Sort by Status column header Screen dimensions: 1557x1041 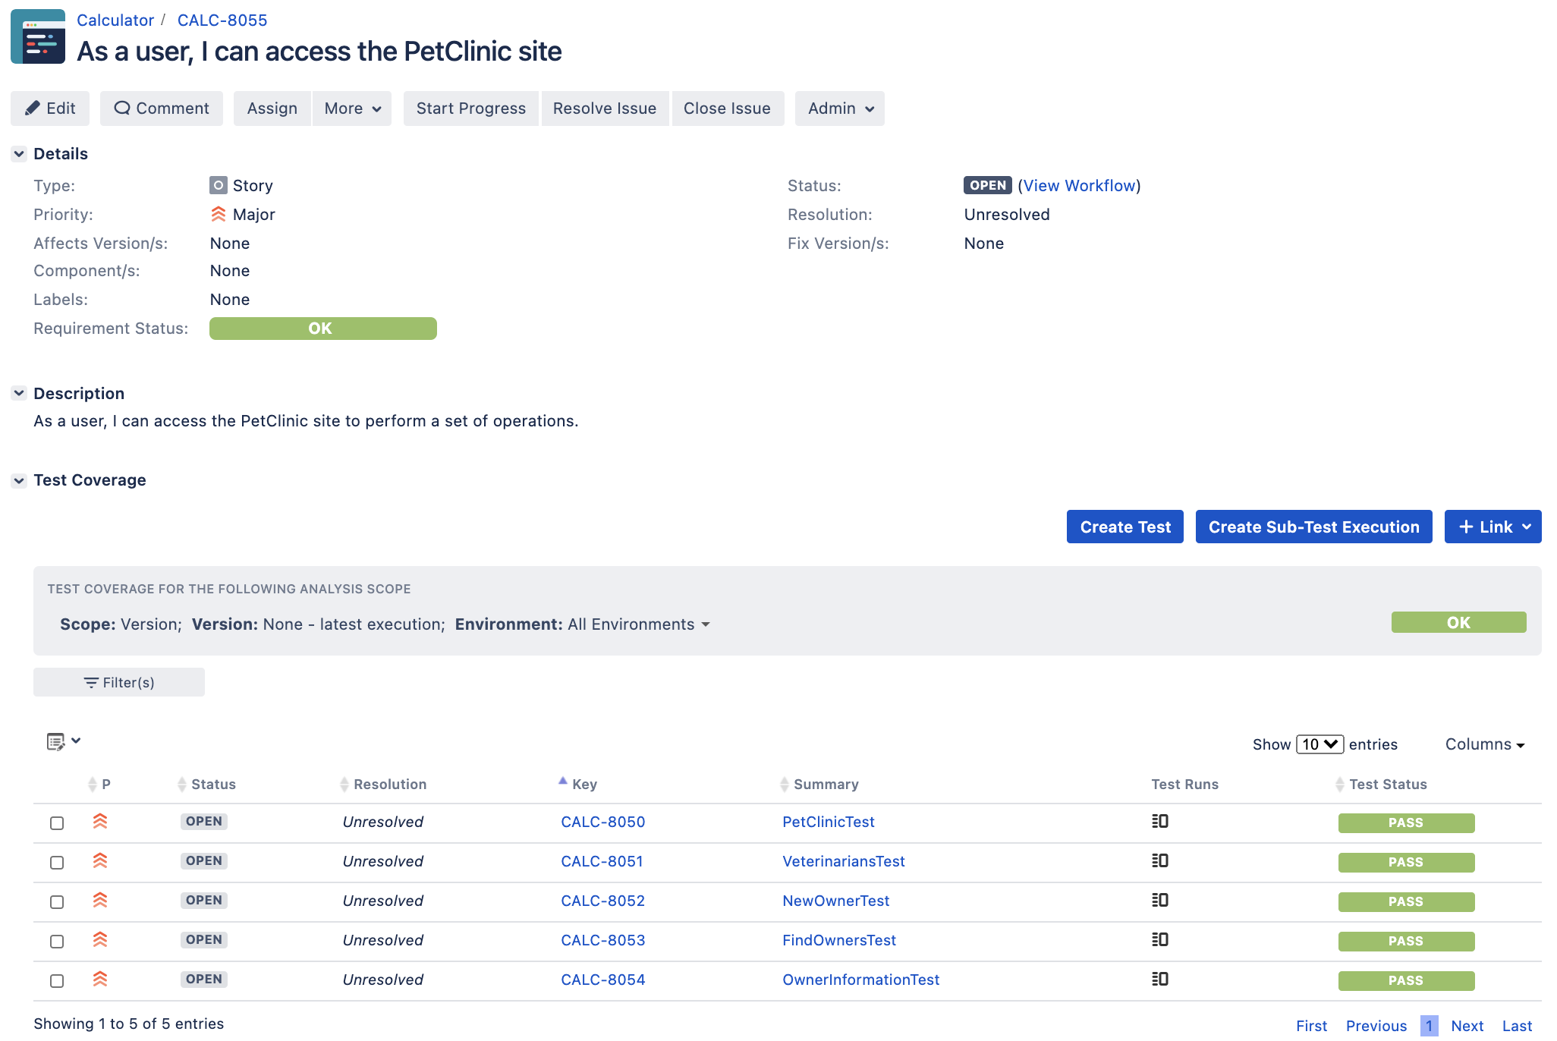pyautogui.click(x=206, y=784)
